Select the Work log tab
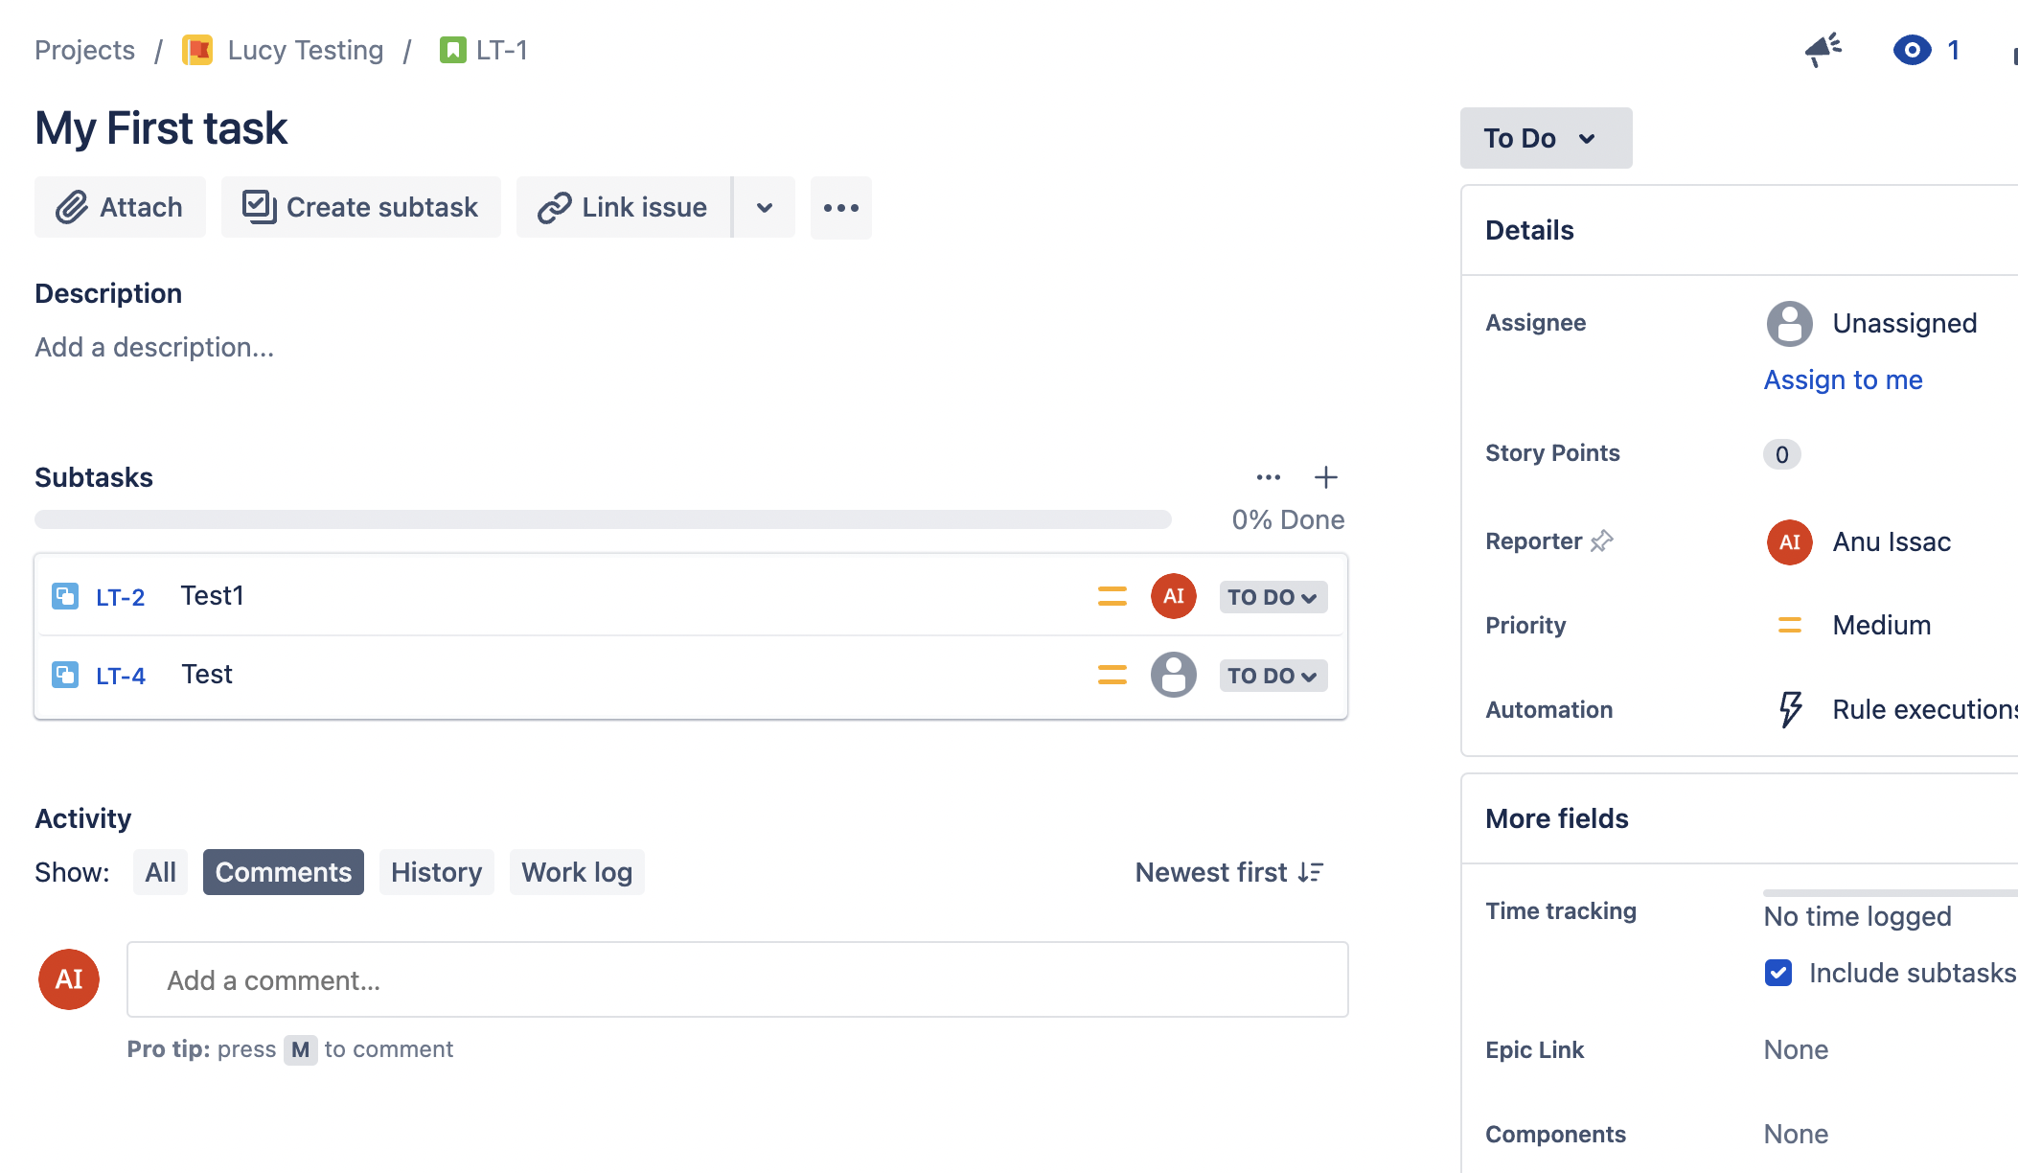2018x1173 pixels. (x=577, y=872)
